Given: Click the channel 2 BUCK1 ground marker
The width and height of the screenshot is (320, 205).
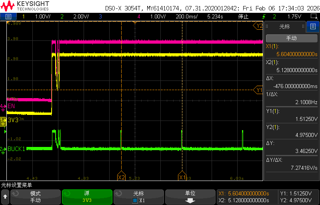Looking at the screenshot, I should point(3,150).
